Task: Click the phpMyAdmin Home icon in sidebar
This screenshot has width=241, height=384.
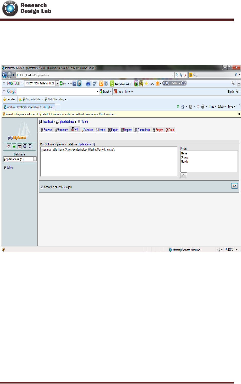Action: pyautogui.click(x=9, y=146)
